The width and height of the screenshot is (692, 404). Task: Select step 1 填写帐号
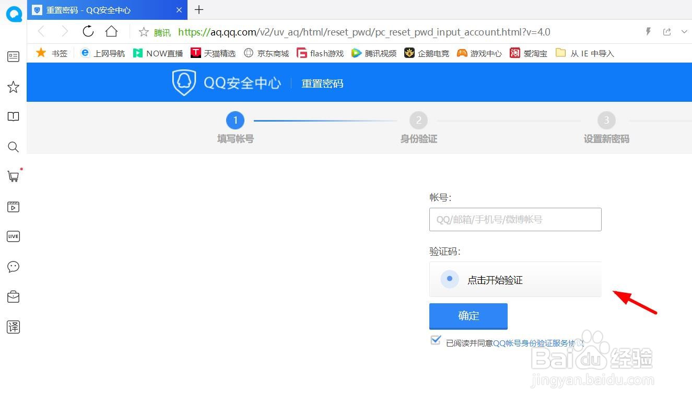tap(236, 128)
